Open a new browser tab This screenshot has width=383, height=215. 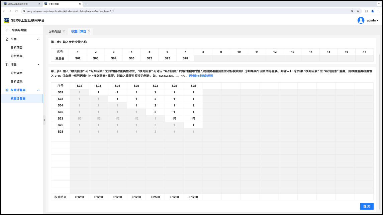click(x=86, y=4)
